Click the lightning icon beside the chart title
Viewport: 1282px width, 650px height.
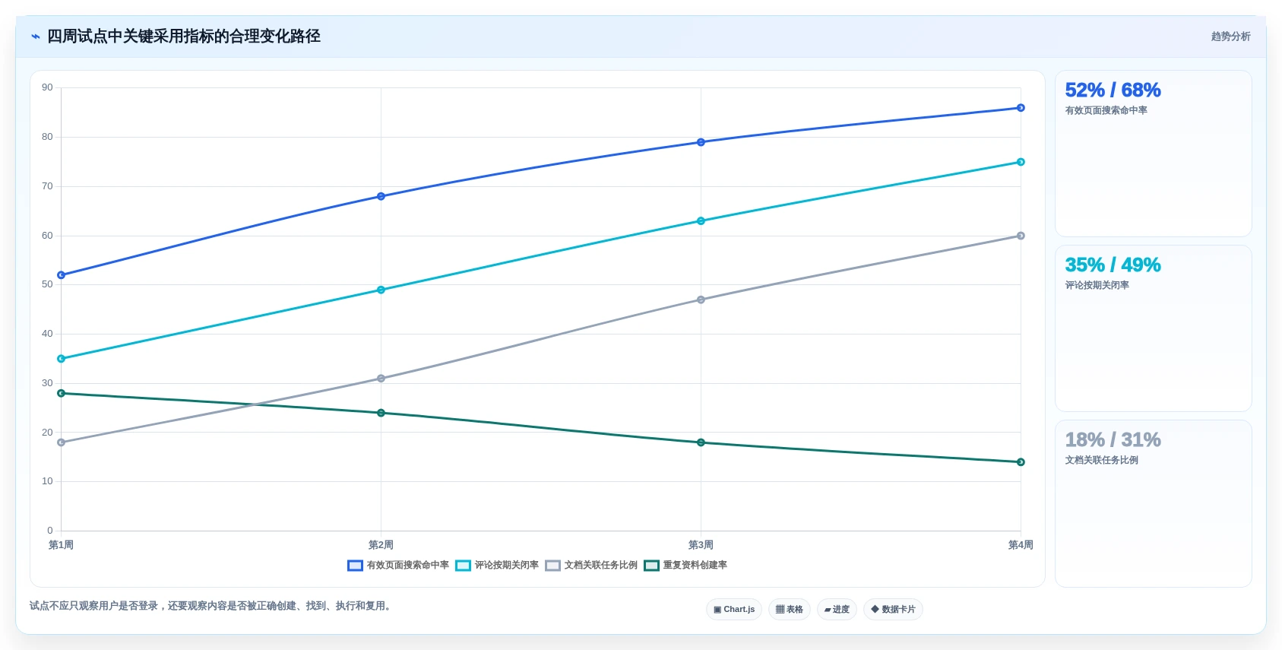pyautogui.click(x=36, y=36)
